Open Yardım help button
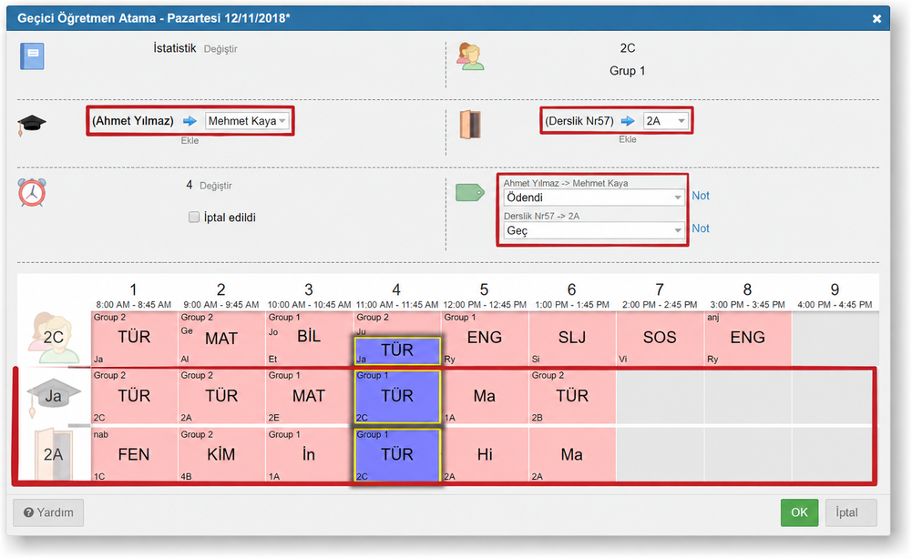Viewport: 912px width, 558px height. pyautogui.click(x=49, y=512)
